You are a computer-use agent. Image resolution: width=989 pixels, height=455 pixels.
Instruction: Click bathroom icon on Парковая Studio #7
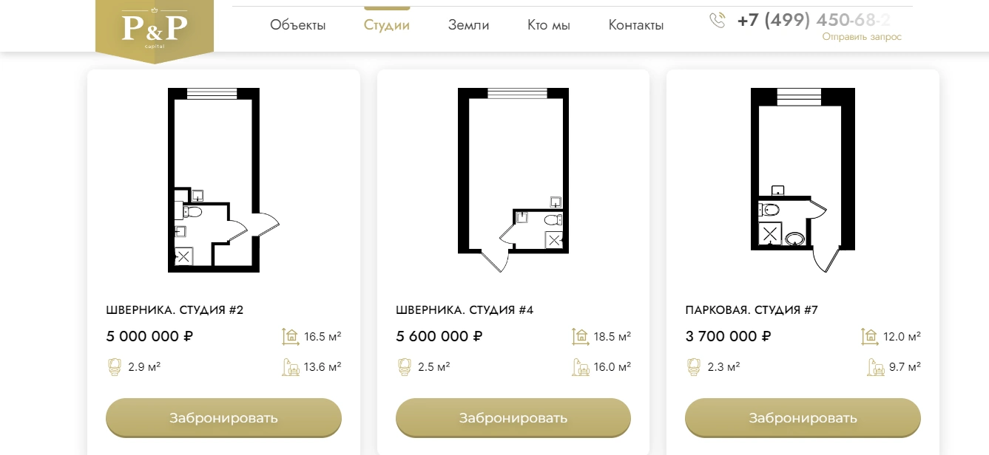coord(694,366)
